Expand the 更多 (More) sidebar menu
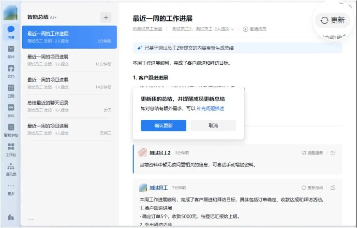The image size is (357, 228). point(11,187)
